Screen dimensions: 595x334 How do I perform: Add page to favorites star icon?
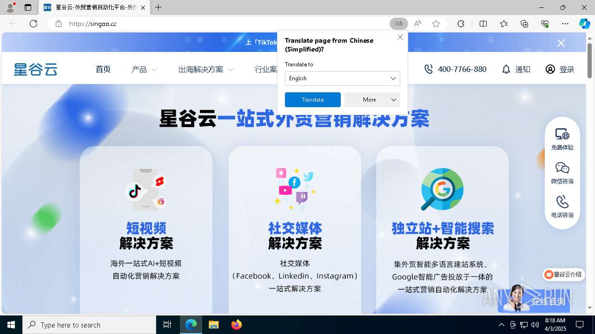tap(436, 24)
